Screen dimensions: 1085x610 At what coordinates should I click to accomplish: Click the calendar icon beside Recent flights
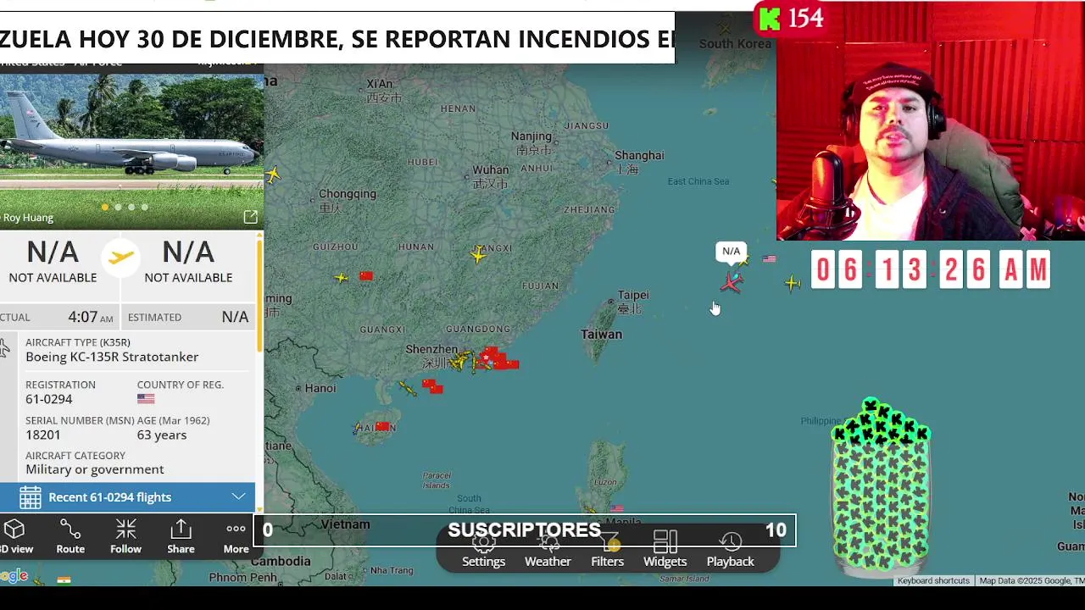[x=31, y=497]
